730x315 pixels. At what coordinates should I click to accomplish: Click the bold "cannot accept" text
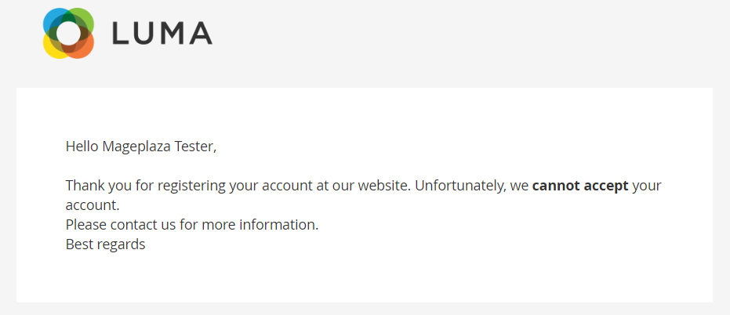[580, 186]
